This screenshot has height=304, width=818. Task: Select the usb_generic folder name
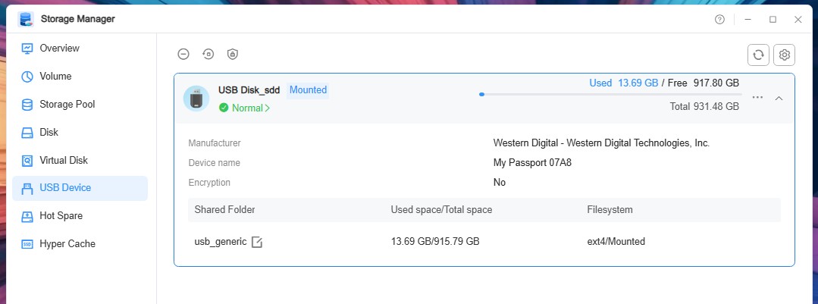tap(220, 242)
